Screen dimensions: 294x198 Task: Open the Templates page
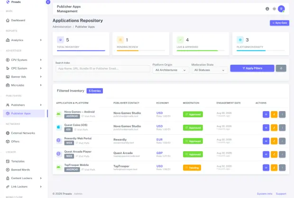24,161
